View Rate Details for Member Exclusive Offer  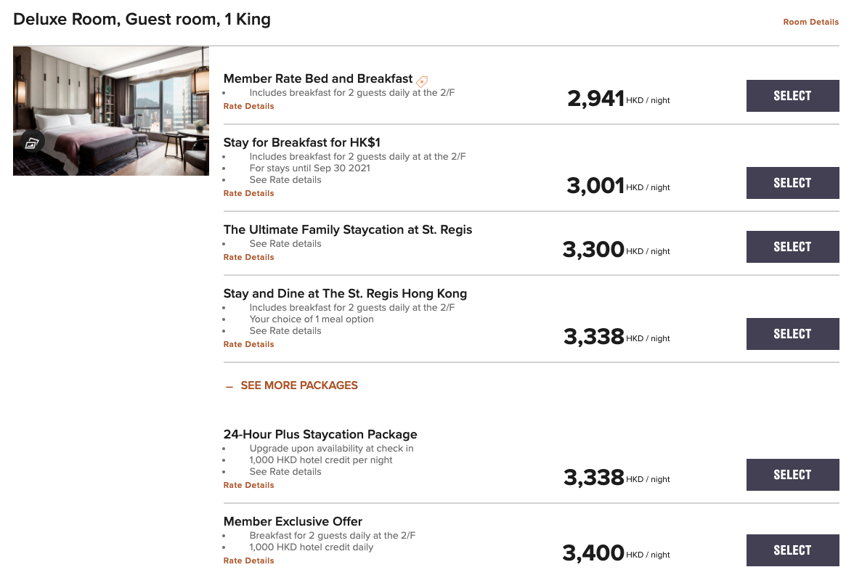pyautogui.click(x=248, y=560)
